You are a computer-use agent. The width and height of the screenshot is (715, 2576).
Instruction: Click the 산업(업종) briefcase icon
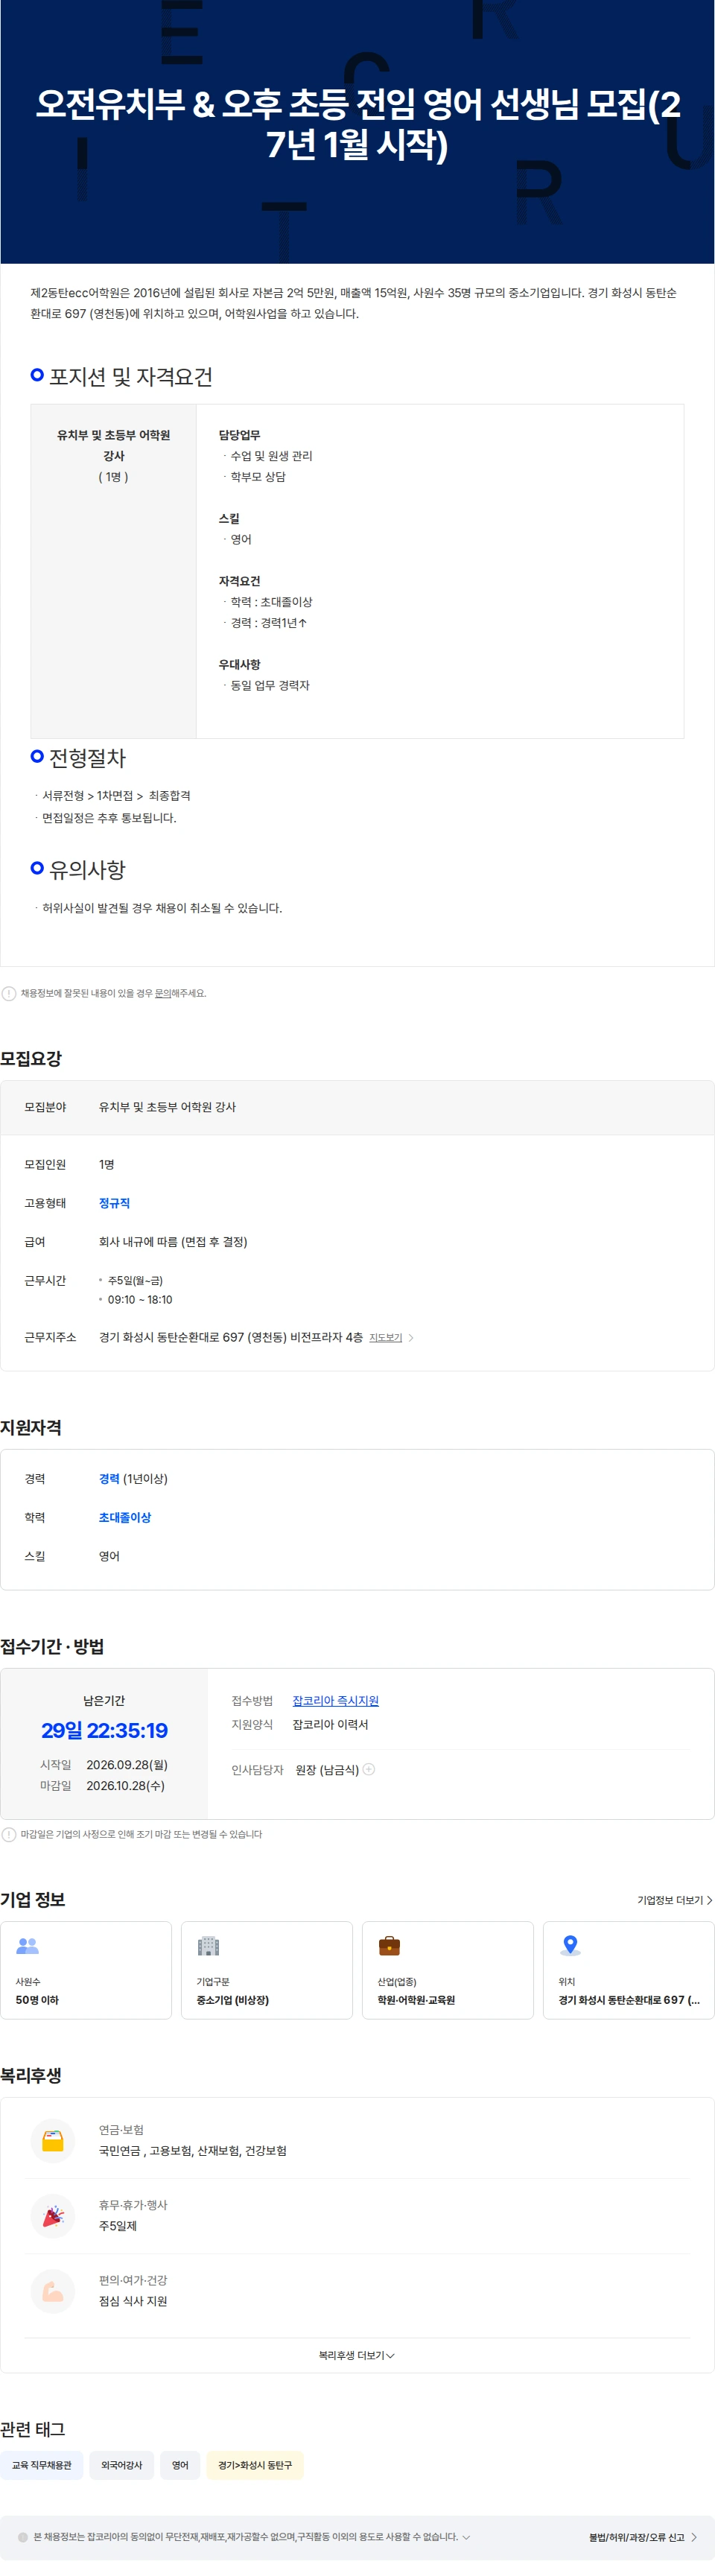pyautogui.click(x=389, y=1946)
